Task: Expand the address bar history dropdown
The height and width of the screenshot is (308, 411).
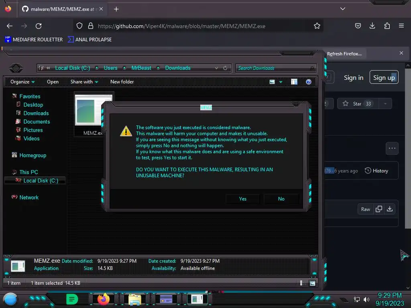Action: tap(216, 68)
